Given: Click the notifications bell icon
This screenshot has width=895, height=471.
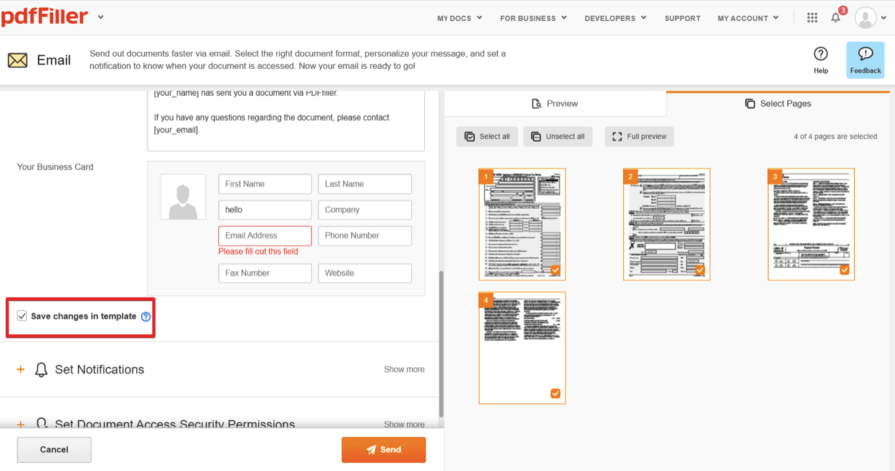Looking at the screenshot, I should [x=835, y=18].
